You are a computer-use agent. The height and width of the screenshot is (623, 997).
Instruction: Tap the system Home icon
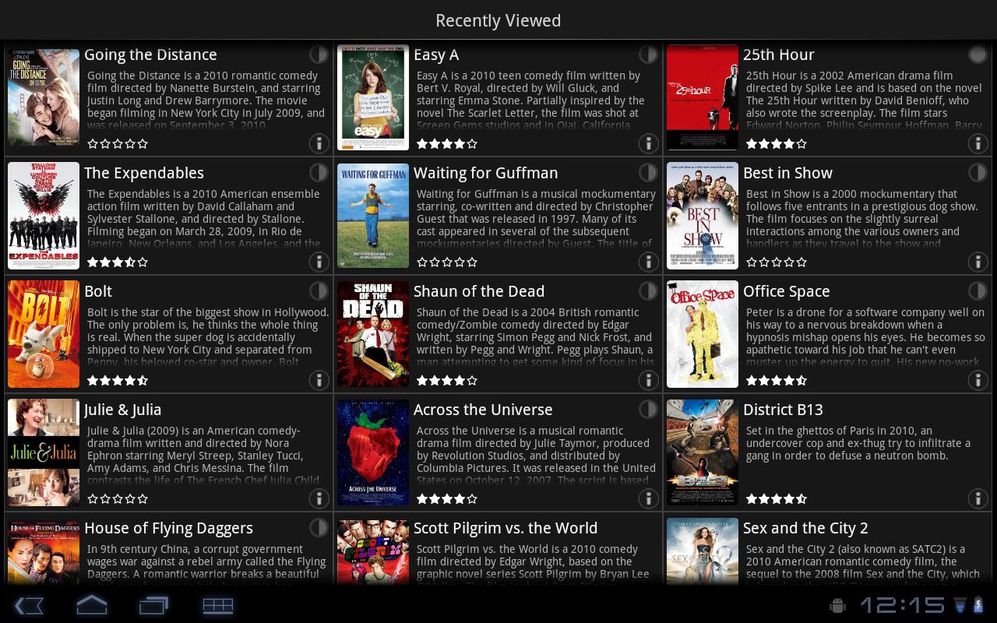pos(91,605)
